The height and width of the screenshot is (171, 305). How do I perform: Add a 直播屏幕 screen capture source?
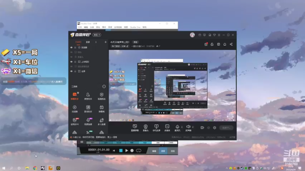[135, 128]
